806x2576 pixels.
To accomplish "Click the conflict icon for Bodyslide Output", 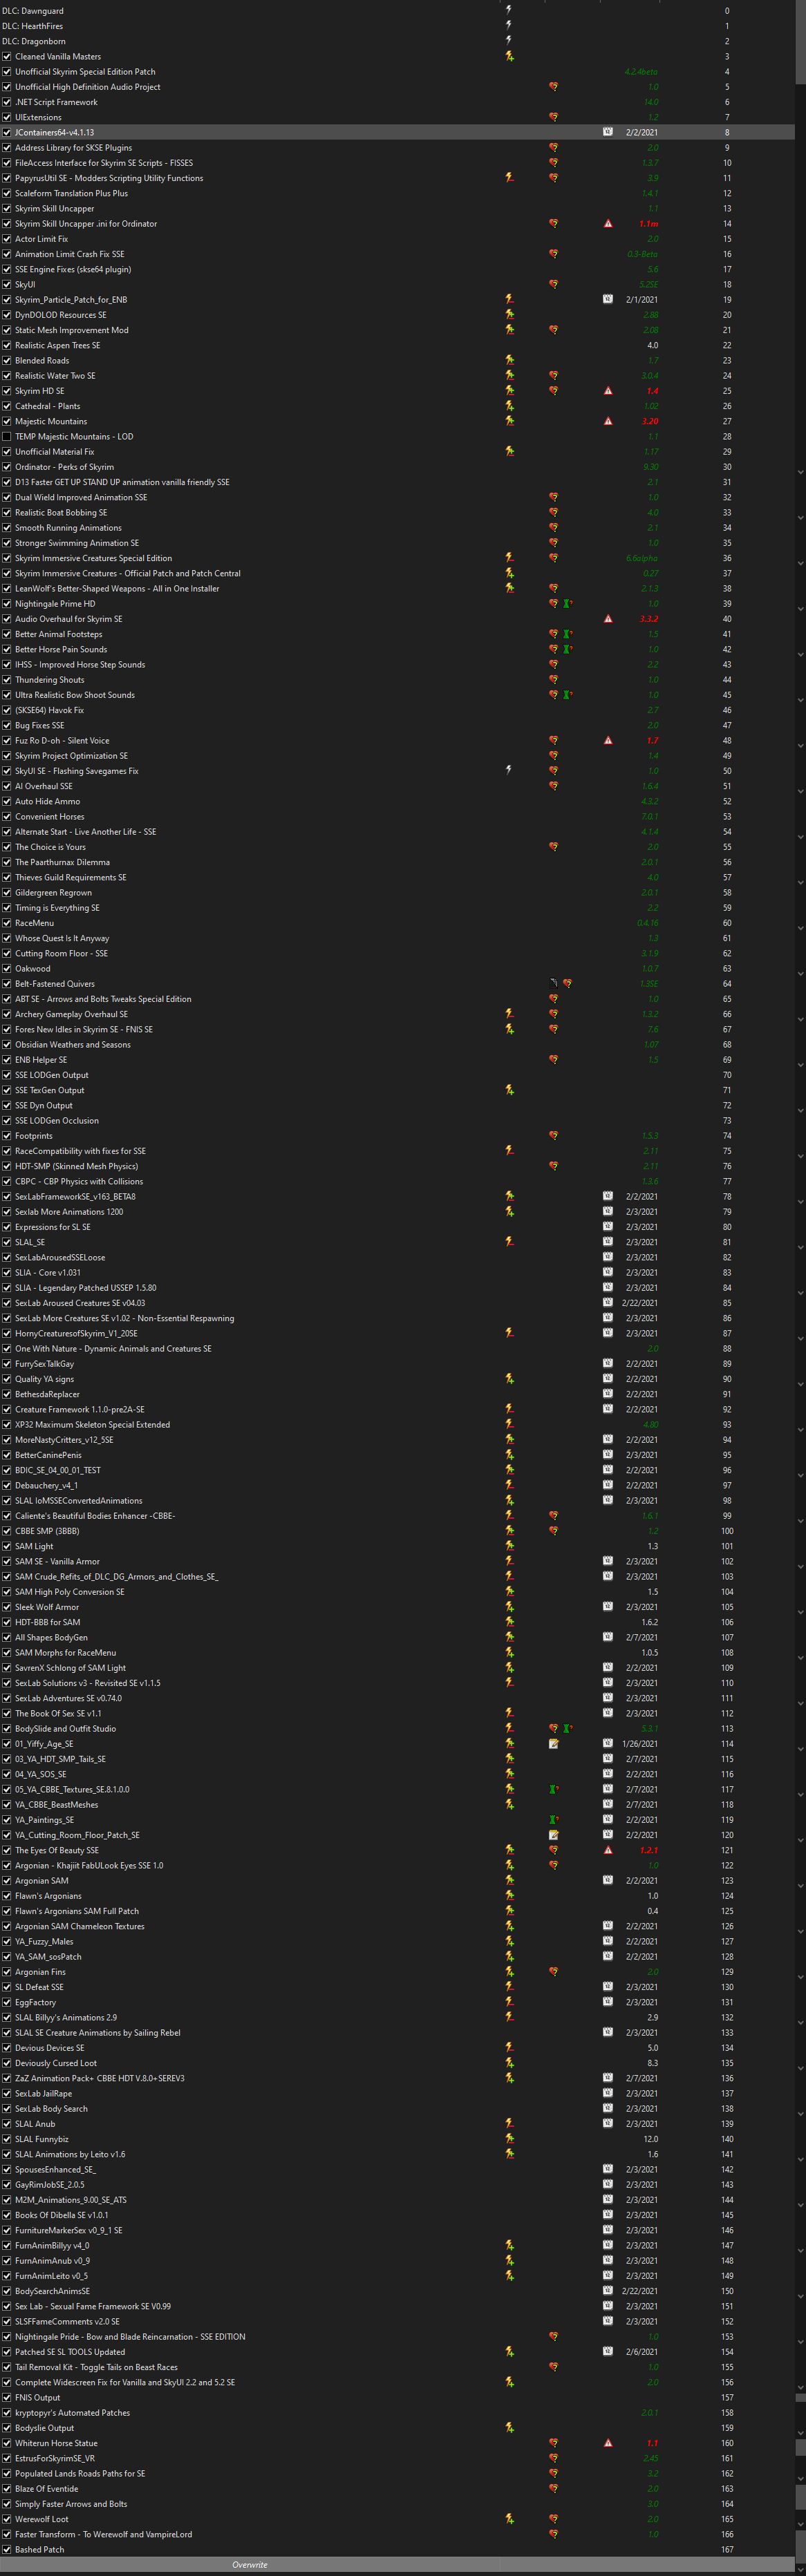I will click(x=509, y=2428).
